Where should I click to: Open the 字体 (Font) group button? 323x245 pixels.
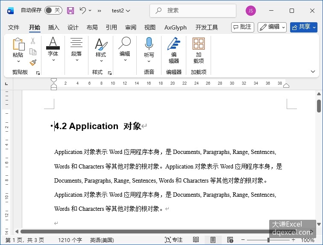(53, 49)
